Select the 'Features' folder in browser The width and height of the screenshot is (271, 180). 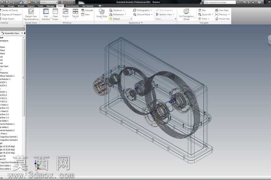[x=4, y=73]
